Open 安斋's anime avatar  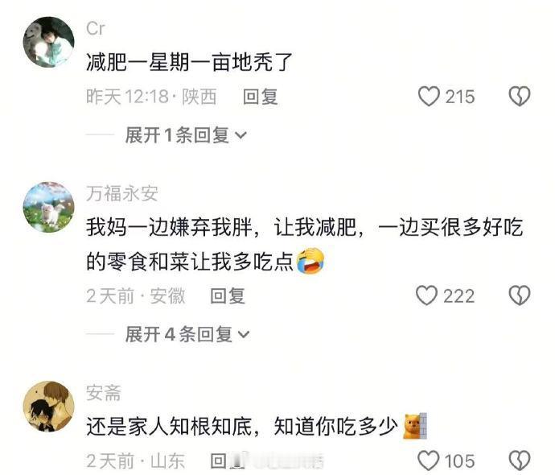pos(49,407)
